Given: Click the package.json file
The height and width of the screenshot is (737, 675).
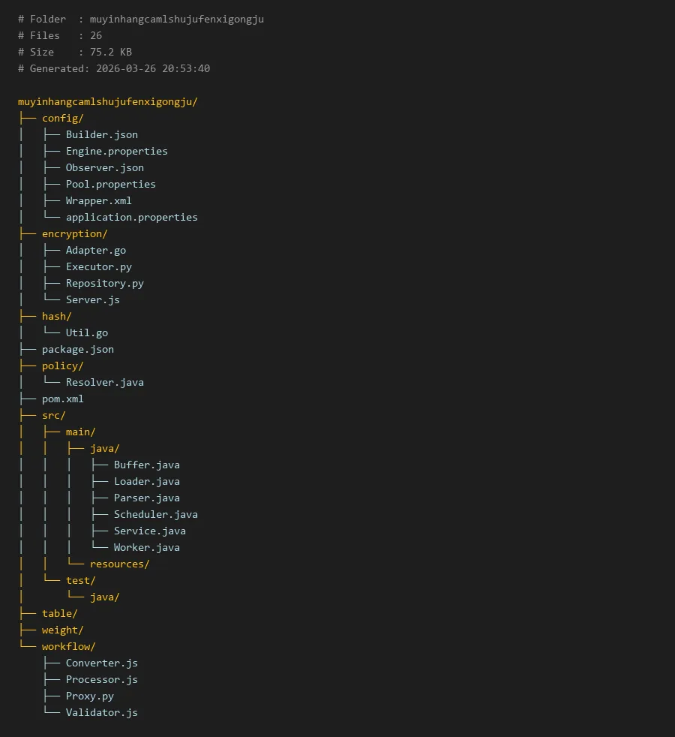Looking at the screenshot, I should point(78,349).
